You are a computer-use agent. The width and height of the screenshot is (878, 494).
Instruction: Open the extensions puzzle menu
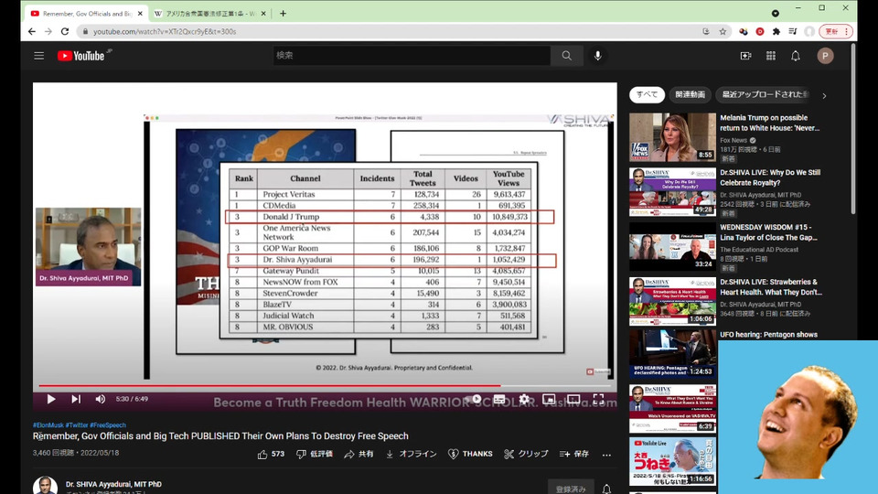[x=776, y=31]
